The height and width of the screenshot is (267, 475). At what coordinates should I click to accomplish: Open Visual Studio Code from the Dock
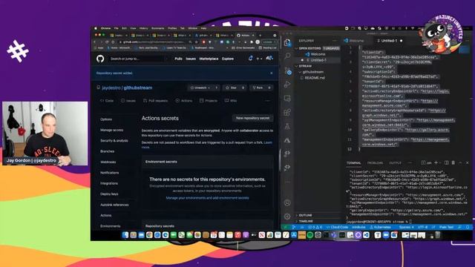366,235
